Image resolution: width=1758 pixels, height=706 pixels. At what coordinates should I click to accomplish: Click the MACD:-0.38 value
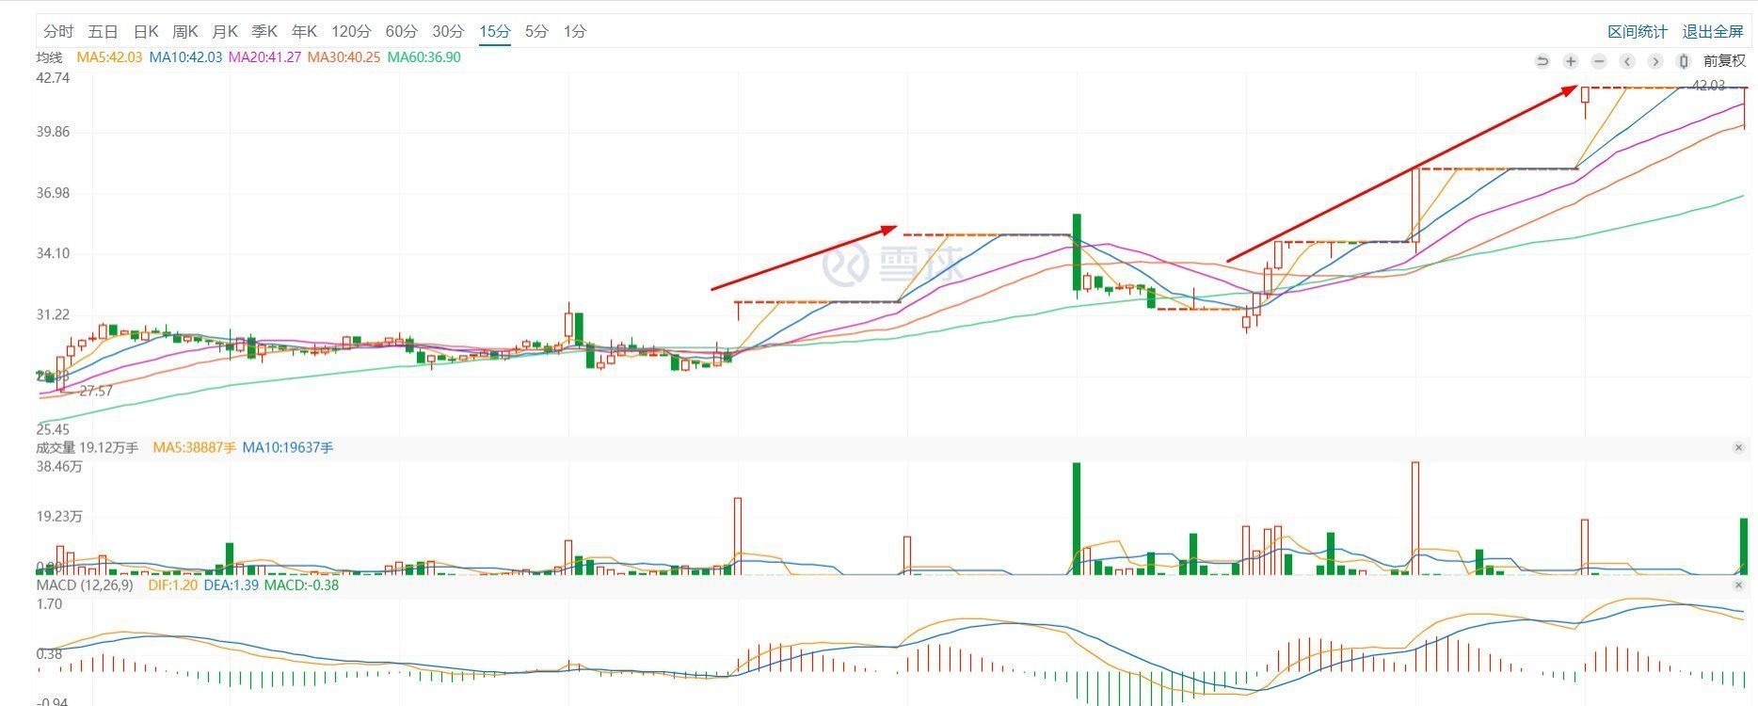[301, 586]
